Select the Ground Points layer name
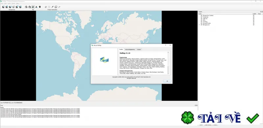The image size is (263, 128). [207, 23]
